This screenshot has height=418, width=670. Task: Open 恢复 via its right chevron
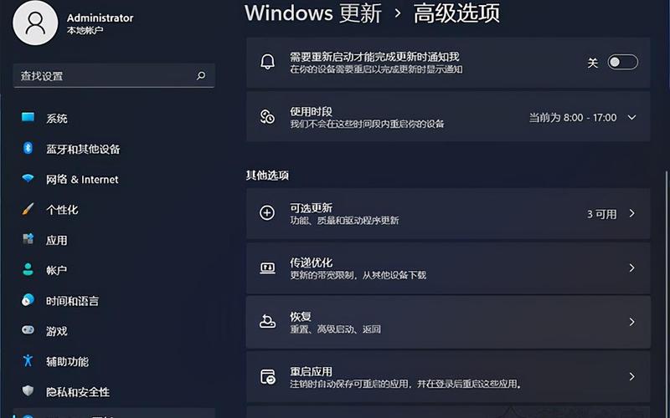[632, 322]
